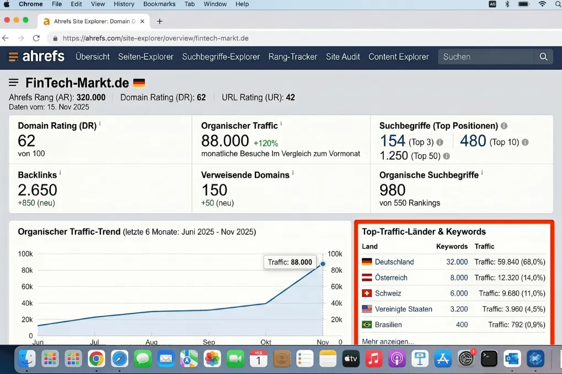This screenshot has height=374, width=562.
Task: Click the ahrefs logo
Action: click(x=44, y=57)
